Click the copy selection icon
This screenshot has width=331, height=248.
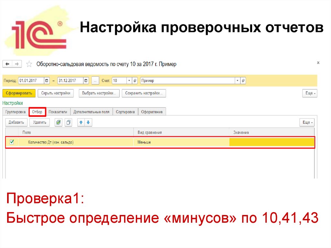tap(68, 122)
